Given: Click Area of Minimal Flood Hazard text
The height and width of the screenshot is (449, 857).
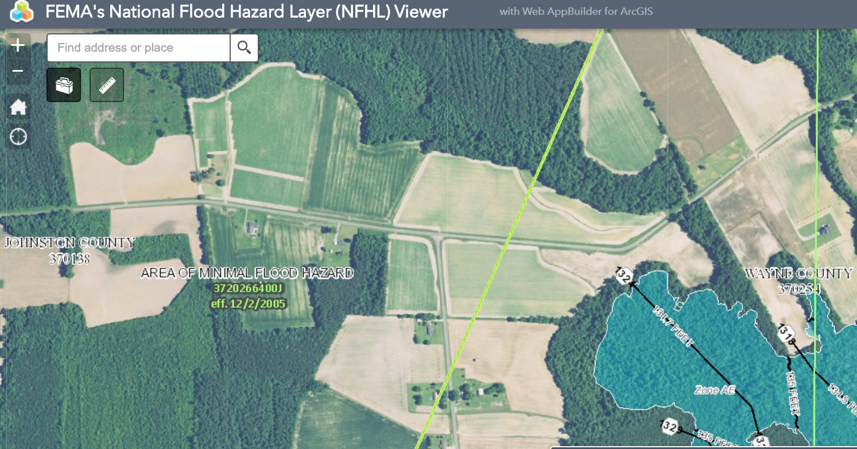Looking at the screenshot, I should tap(247, 273).
